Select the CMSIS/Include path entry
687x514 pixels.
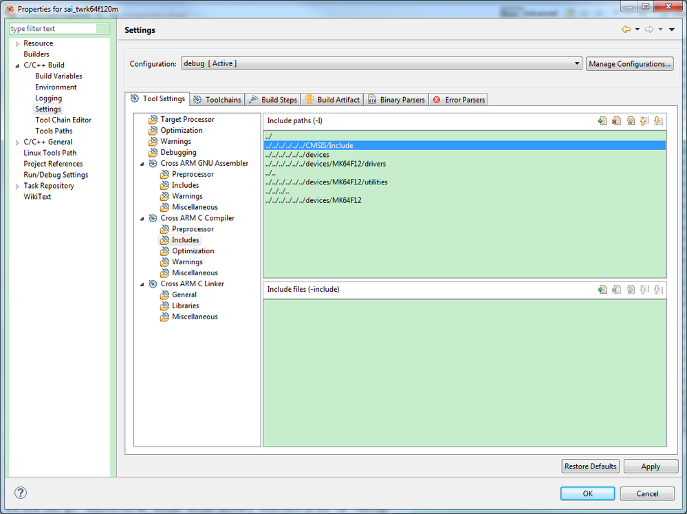(465, 146)
